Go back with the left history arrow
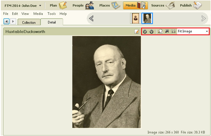The width and height of the screenshot is (211, 136). (x=6, y=21)
